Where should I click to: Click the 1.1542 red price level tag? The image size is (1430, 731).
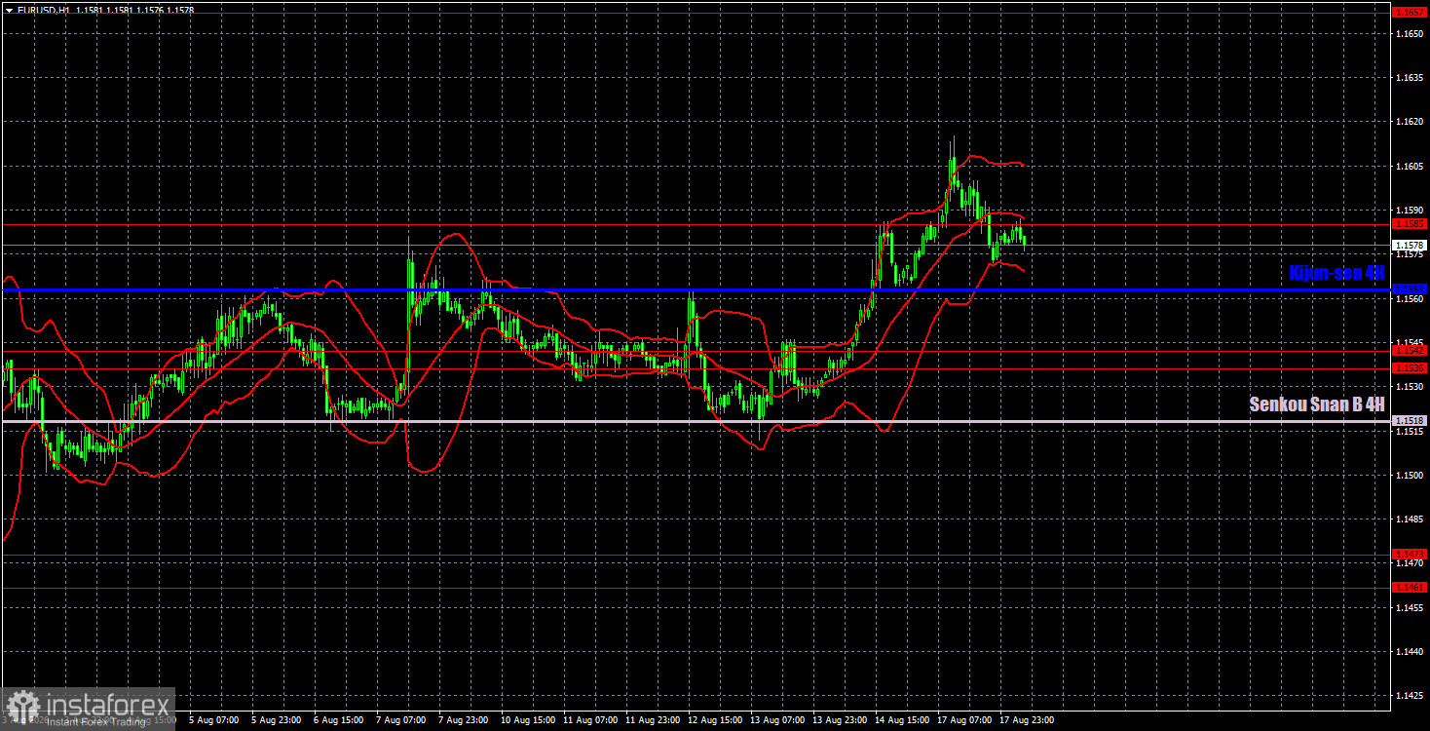click(1411, 351)
